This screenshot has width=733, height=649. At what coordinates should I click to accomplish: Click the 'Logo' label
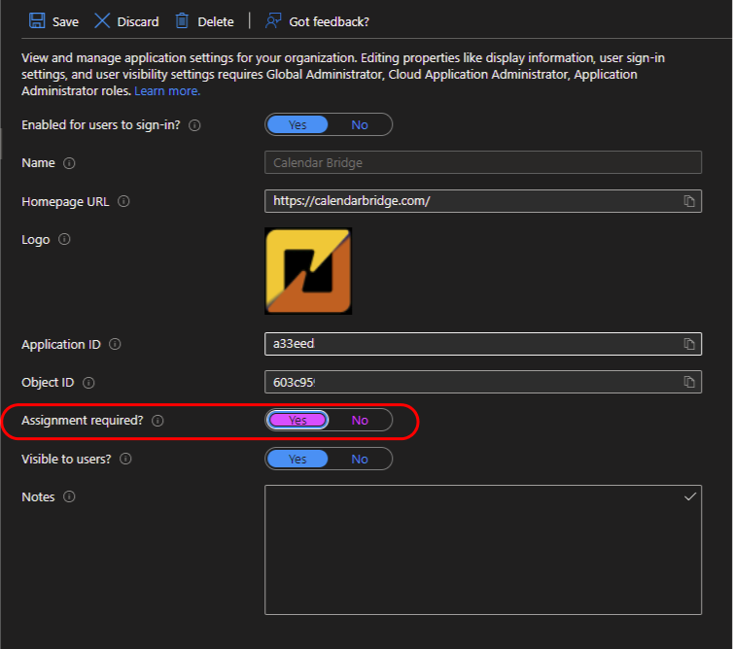click(x=36, y=239)
